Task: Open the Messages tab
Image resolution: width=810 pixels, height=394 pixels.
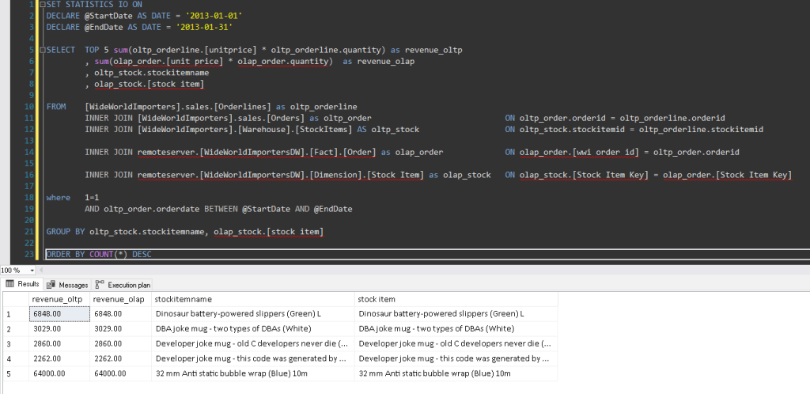Action: [x=68, y=285]
